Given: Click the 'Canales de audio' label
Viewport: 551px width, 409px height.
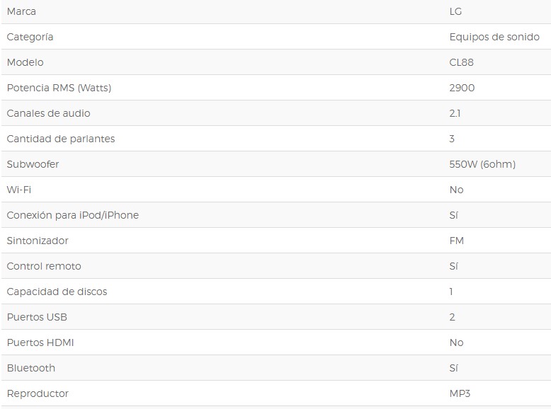Looking at the screenshot, I should pos(48,113).
